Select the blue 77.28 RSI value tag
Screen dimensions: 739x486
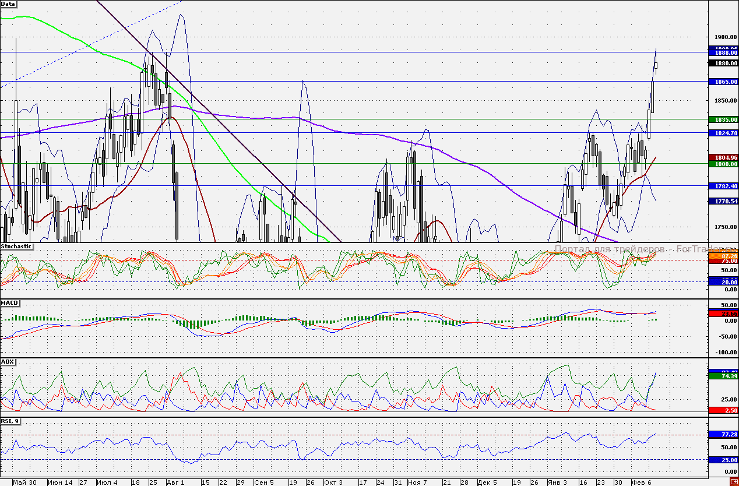click(723, 435)
